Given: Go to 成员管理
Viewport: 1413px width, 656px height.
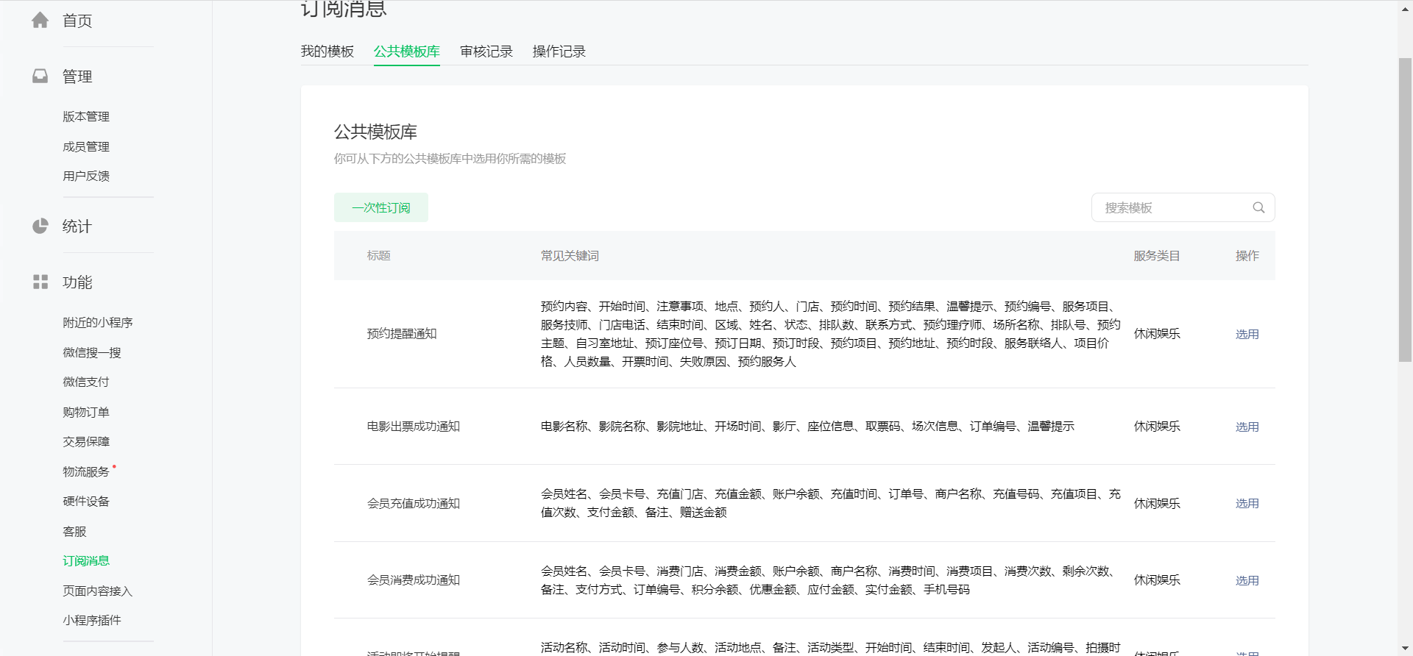Looking at the screenshot, I should [x=86, y=146].
